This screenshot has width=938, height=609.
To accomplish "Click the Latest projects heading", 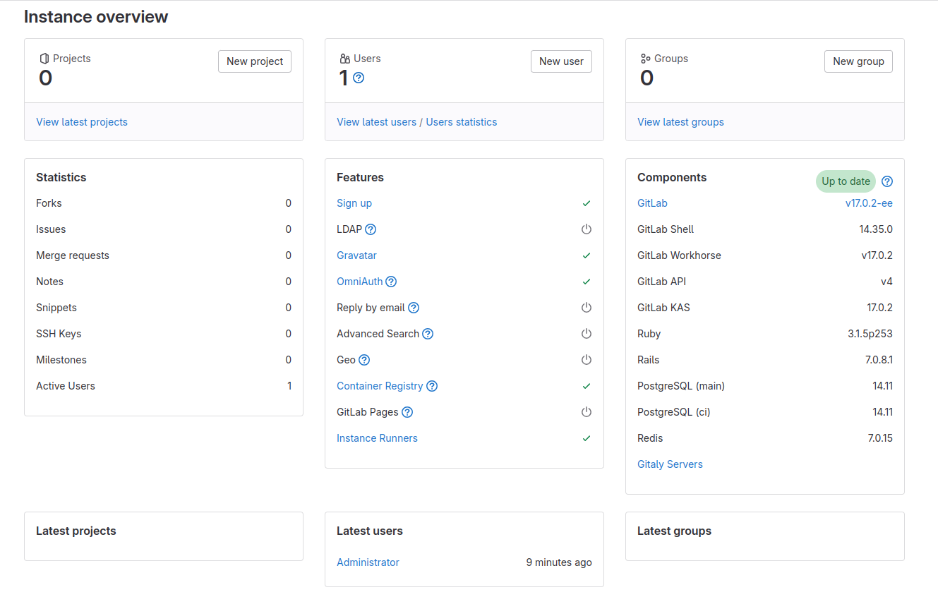I will pyautogui.click(x=76, y=531).
